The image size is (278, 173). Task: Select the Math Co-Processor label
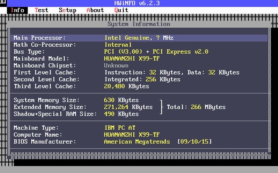[x=45, y=45]
